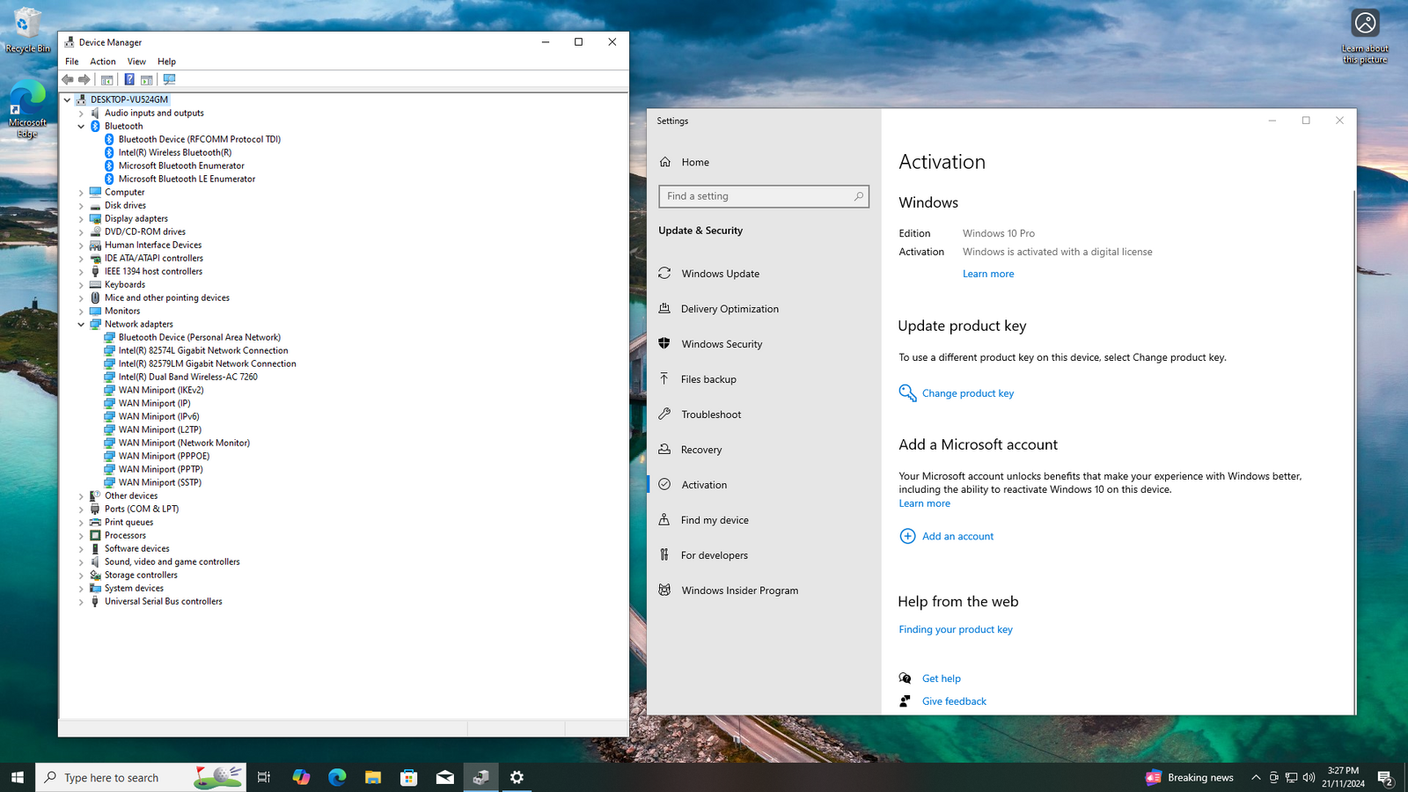This screenshot has height=792, width=1408.
Task: Click the Windows Insider Program icon
Action: [664, 590]
